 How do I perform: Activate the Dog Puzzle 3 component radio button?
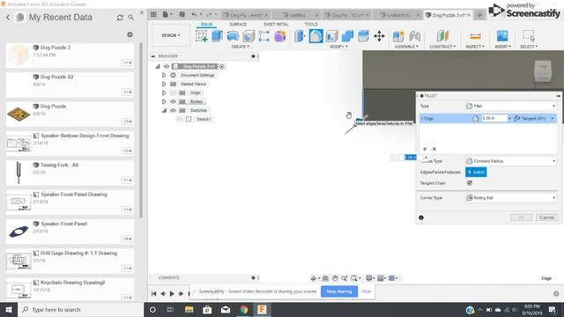tap(222, 67)
